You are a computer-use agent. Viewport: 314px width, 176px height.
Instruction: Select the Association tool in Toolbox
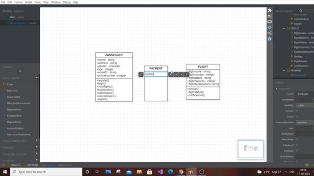click(x=14, y=97)
